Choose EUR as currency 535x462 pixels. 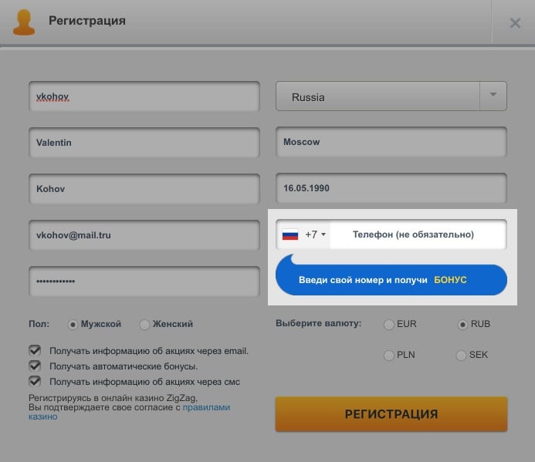389,325
